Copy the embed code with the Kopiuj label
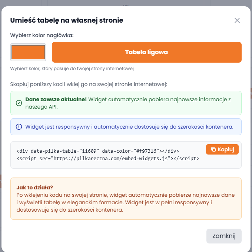The image size is (252, 252). tap(226, 149)
